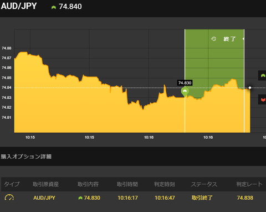Screen dimensions: 266x212
Task: Click the 取引終了 status cell
Action: pos(202,198)
